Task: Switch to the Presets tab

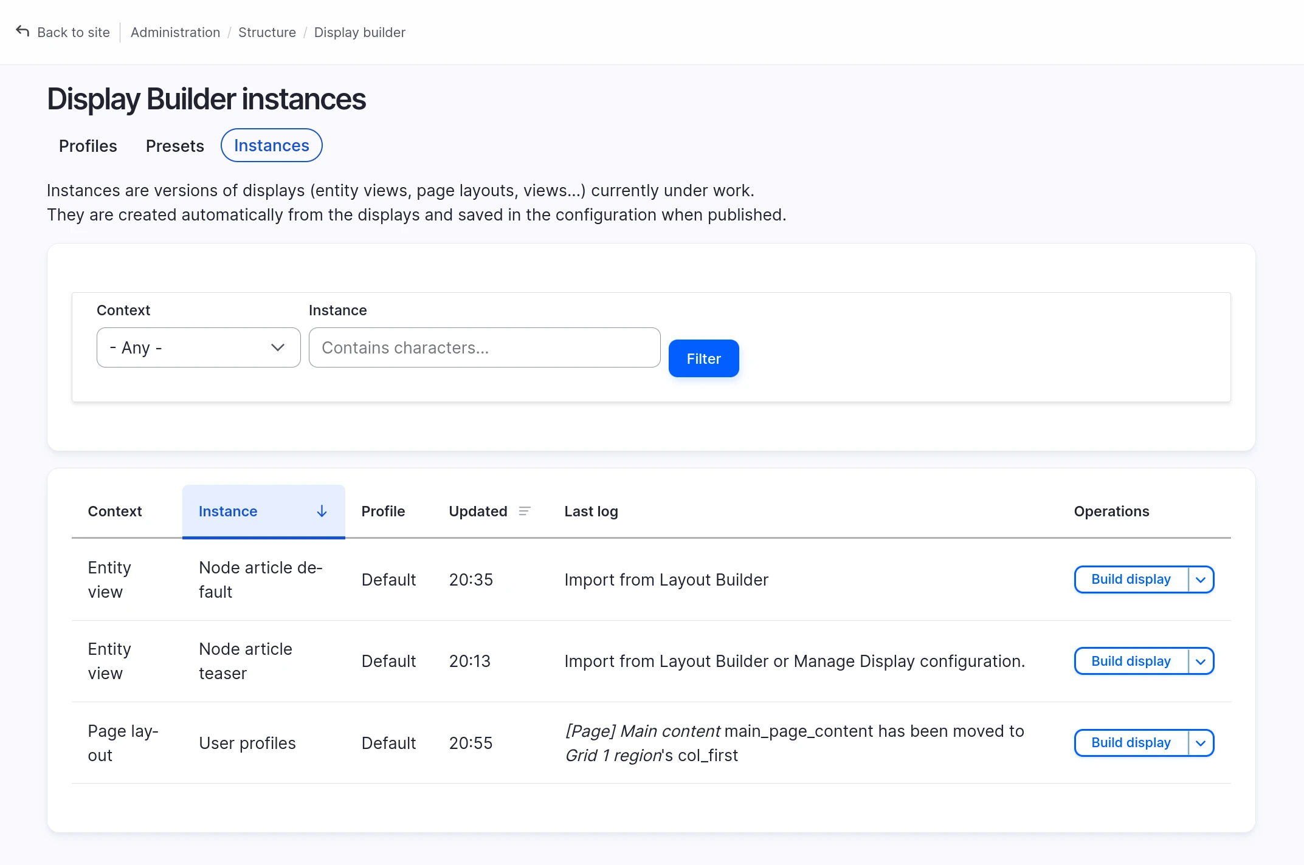Action: tap(174, 146)
